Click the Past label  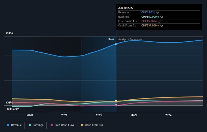point(111,40)
